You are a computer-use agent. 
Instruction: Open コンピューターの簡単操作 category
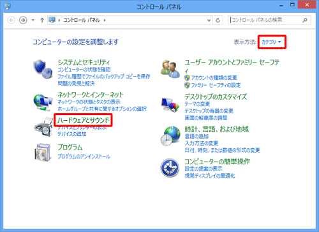pyautogui.click(x=217, y=162)
